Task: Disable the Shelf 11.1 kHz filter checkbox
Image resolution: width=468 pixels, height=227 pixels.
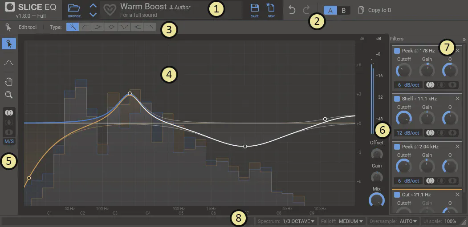Action: click(397, 99)
